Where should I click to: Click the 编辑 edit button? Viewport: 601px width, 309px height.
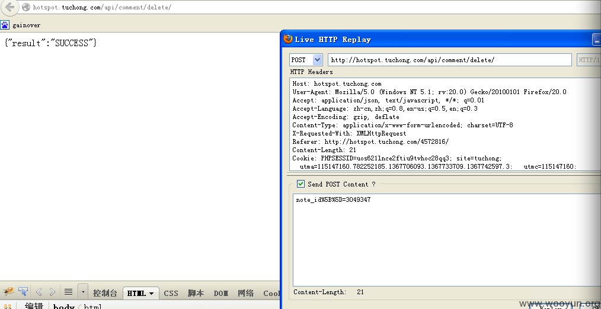click(x=34, y=305)
